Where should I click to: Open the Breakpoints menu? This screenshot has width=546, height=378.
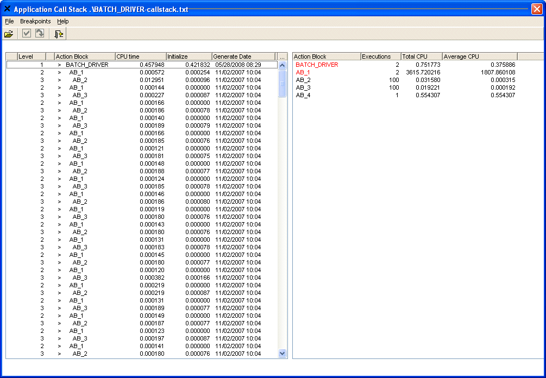pos(35,21)
